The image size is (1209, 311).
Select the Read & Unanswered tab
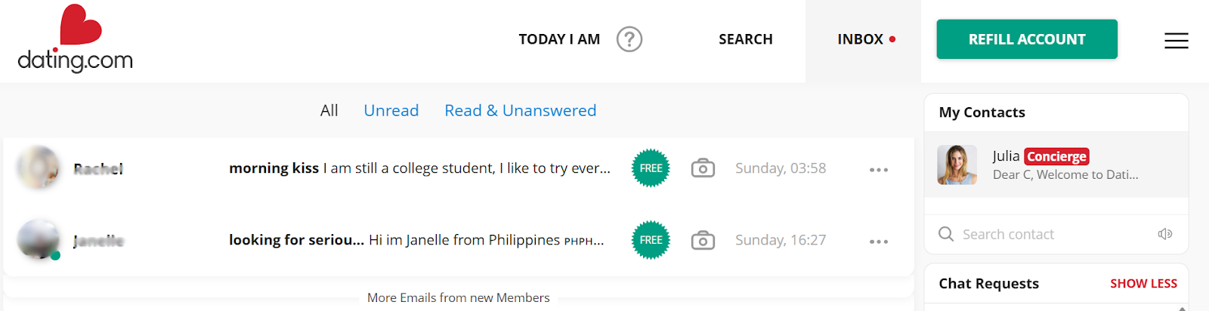[x=520, y=111]
